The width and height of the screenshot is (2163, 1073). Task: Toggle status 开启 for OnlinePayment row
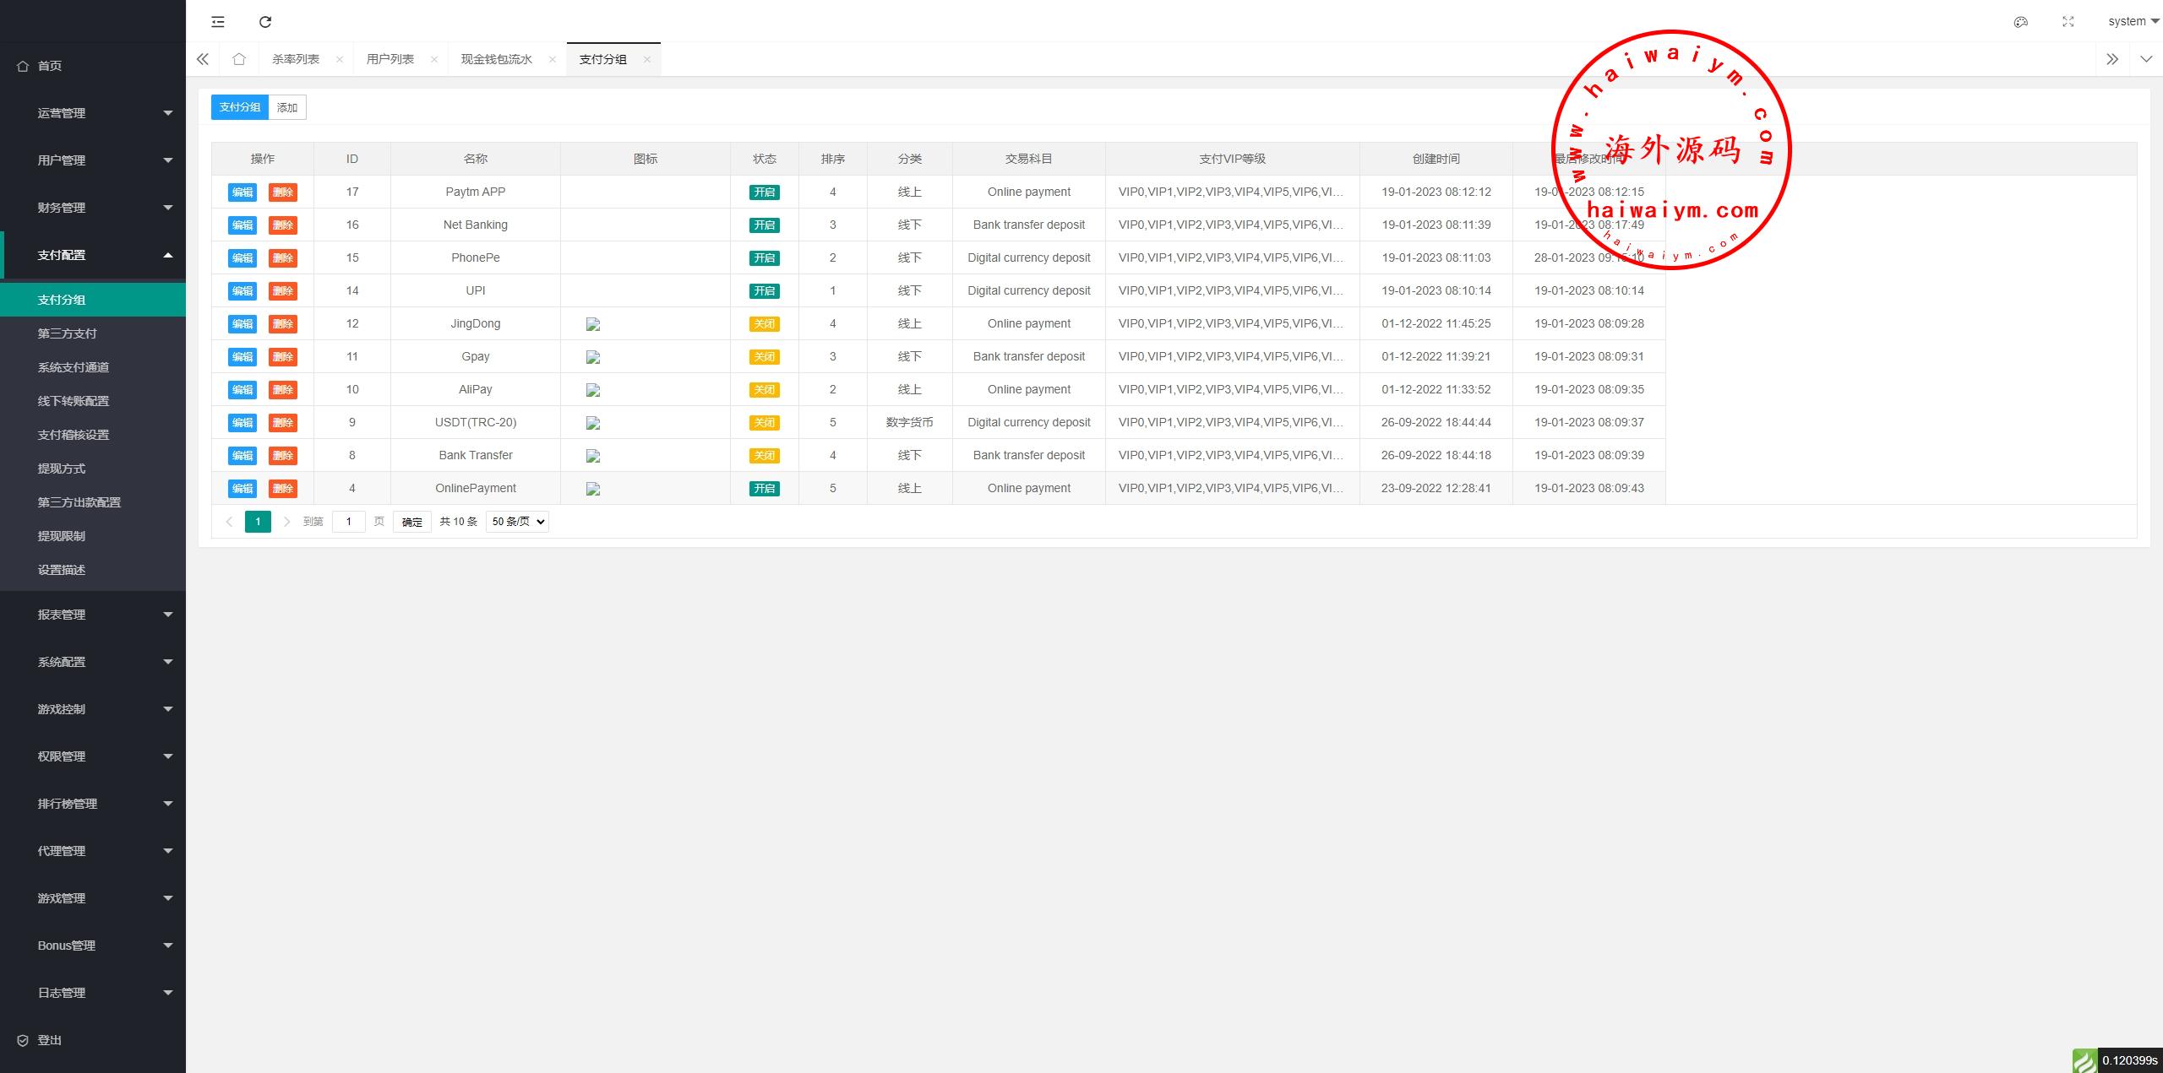(764, 489)
